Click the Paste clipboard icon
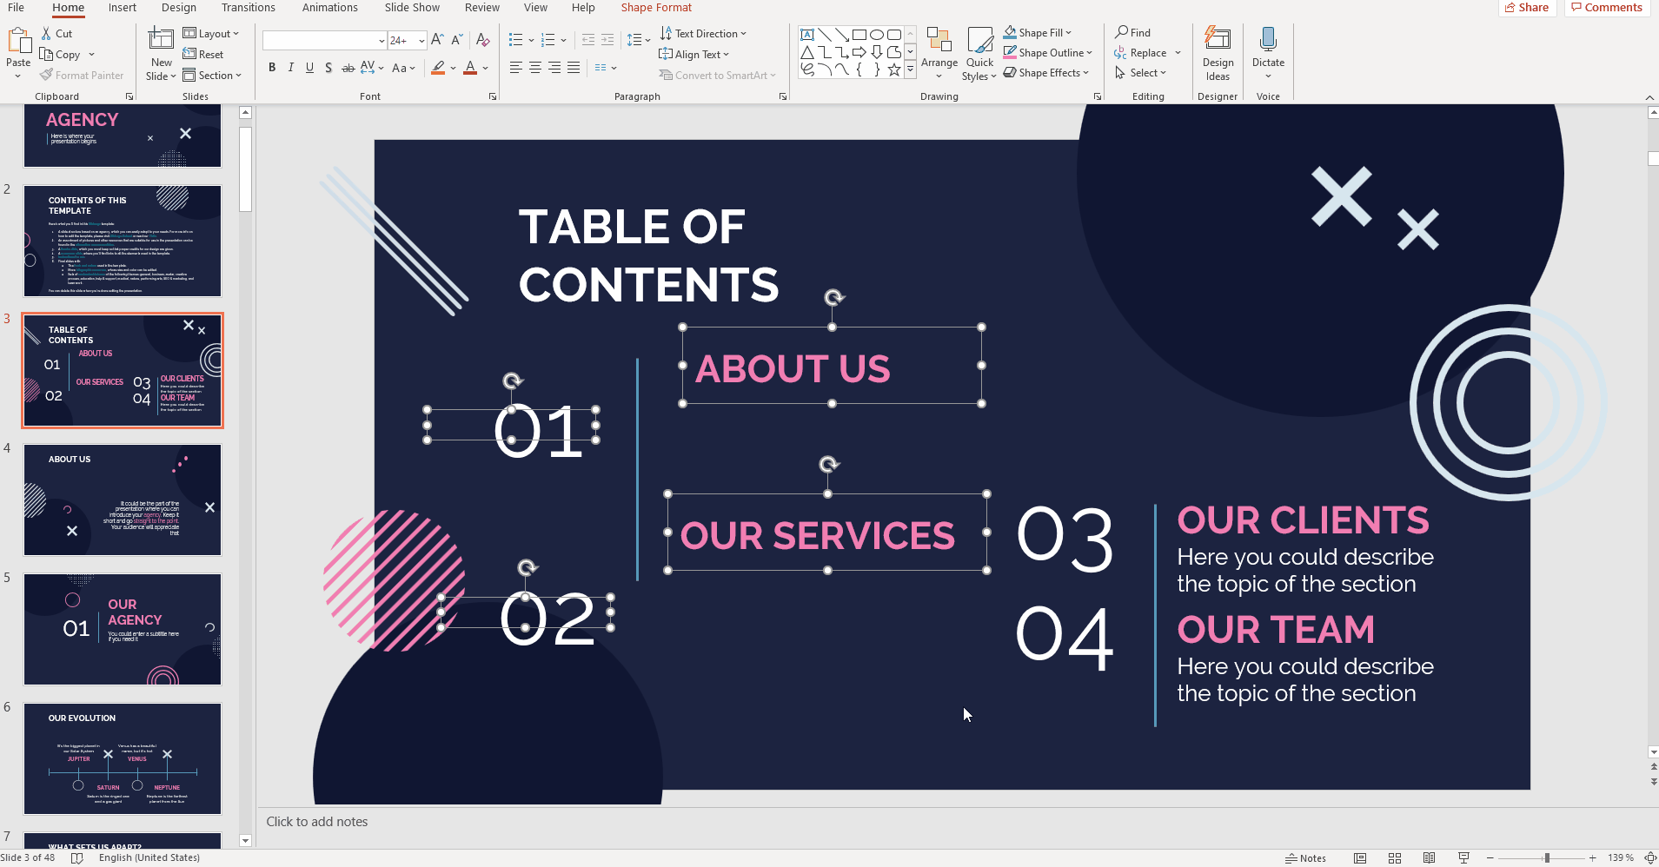 18,42
